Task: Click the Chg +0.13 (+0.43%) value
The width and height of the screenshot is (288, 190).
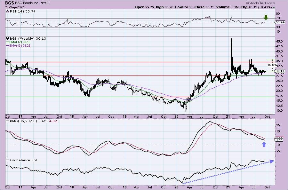Action: 256,7
